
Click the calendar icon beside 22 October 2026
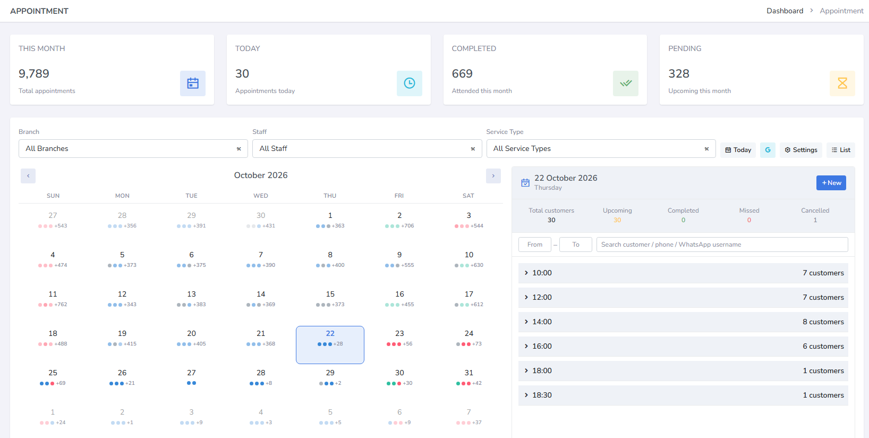(x=525, y=183)
